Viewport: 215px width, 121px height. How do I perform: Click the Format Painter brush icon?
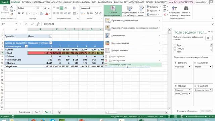(x=12, y=14)
